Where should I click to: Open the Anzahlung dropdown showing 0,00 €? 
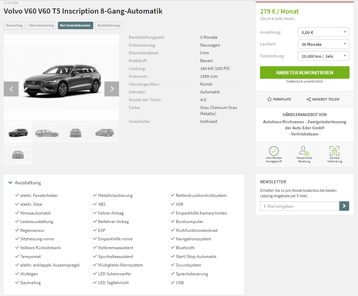click(x=323, y=32)
